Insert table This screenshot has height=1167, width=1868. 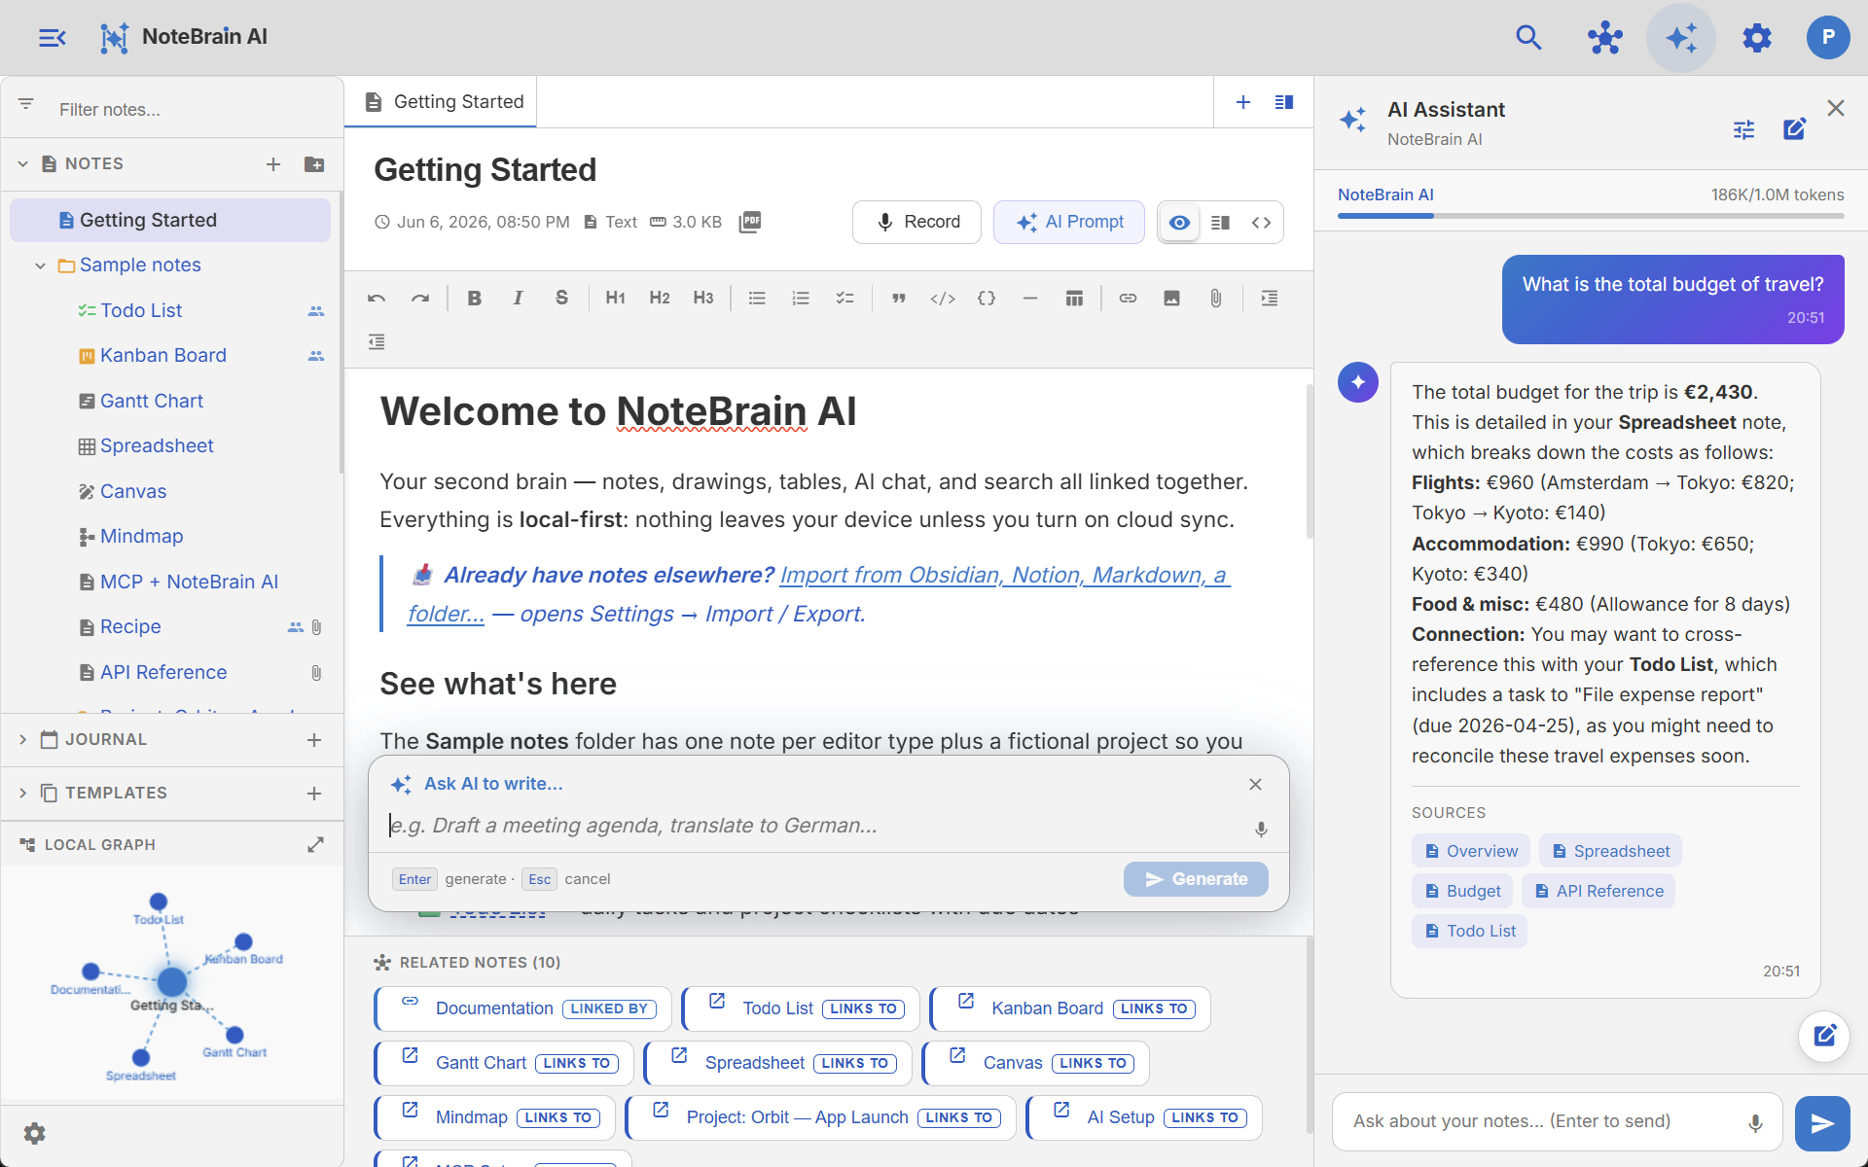click(x=1074, y=299)
